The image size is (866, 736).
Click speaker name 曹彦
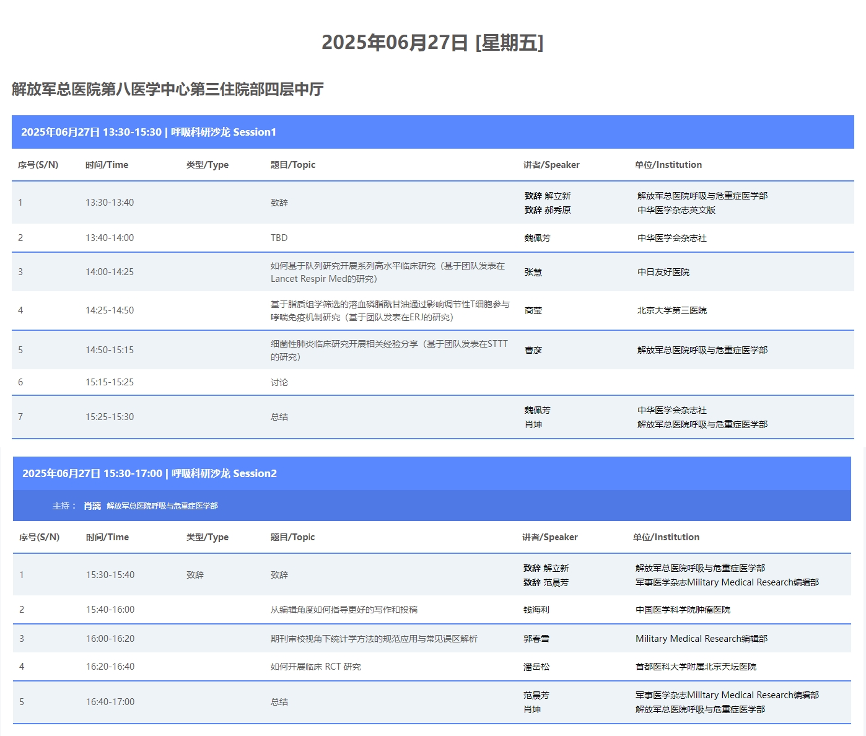[x=533, y=350]
